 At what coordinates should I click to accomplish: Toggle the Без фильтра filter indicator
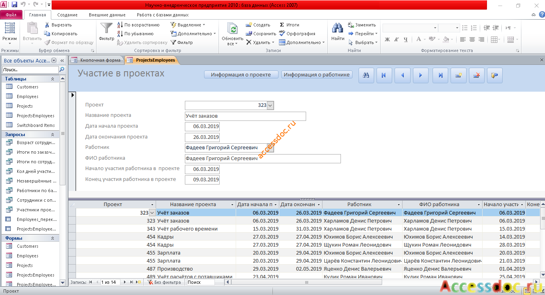click(164, 282)
